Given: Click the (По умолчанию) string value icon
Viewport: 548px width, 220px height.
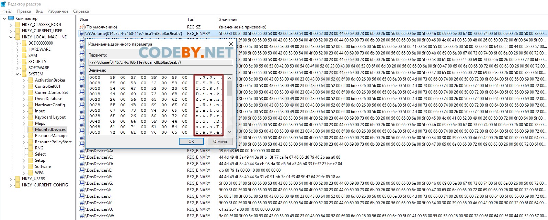Looking at the screenshot, I should pos(82,27).
